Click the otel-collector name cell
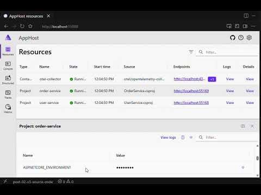 tap(50, 79)
